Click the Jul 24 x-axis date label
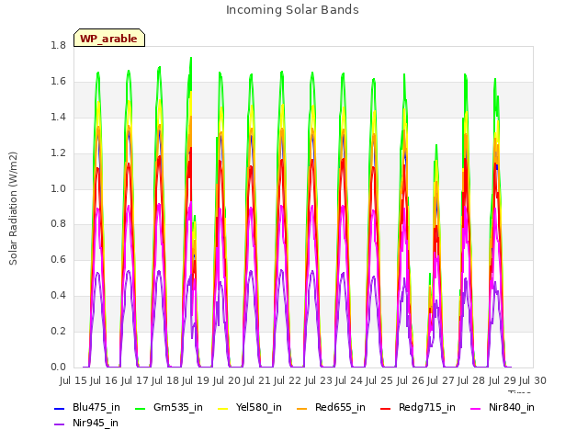 pyautogui.click(x=349, y=381)
